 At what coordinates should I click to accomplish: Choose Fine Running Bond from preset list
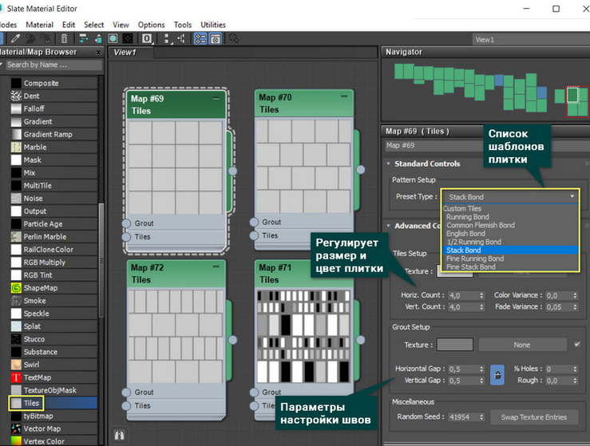[475, 259]
